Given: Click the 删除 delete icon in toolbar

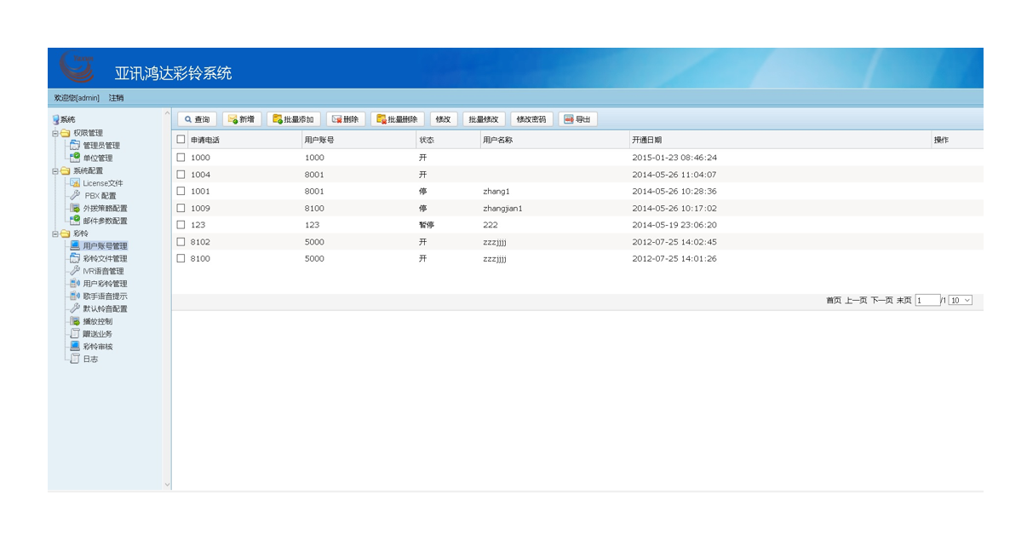Looking at the screenshot, I should (x=337, y=120).
